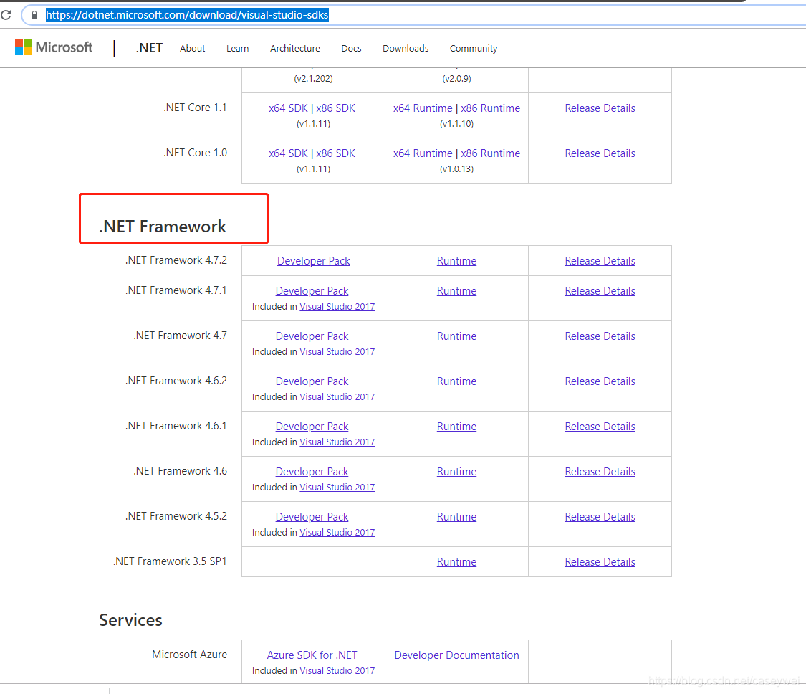Image resolution: width=806 pixels, height=694 pixels.
Task: Click Visual Studio 2017 link under 4.7.1
Action: tap(337, 306)
